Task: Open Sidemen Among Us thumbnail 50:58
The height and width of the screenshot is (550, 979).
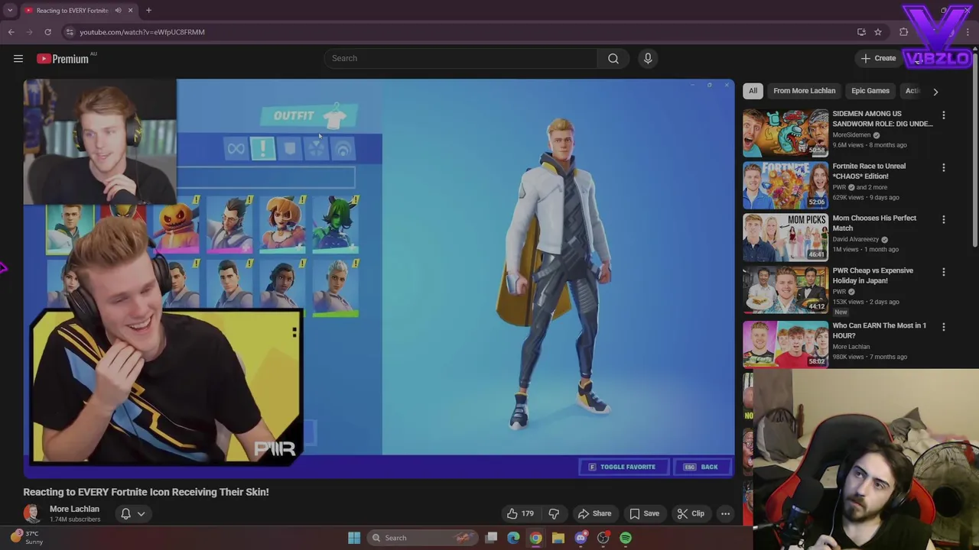Action: tap(785, 132)
